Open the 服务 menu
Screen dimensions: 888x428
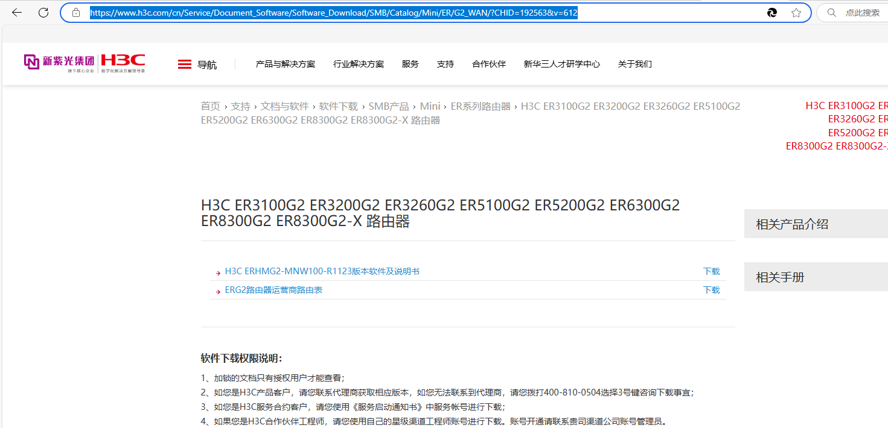click(410, 64)
